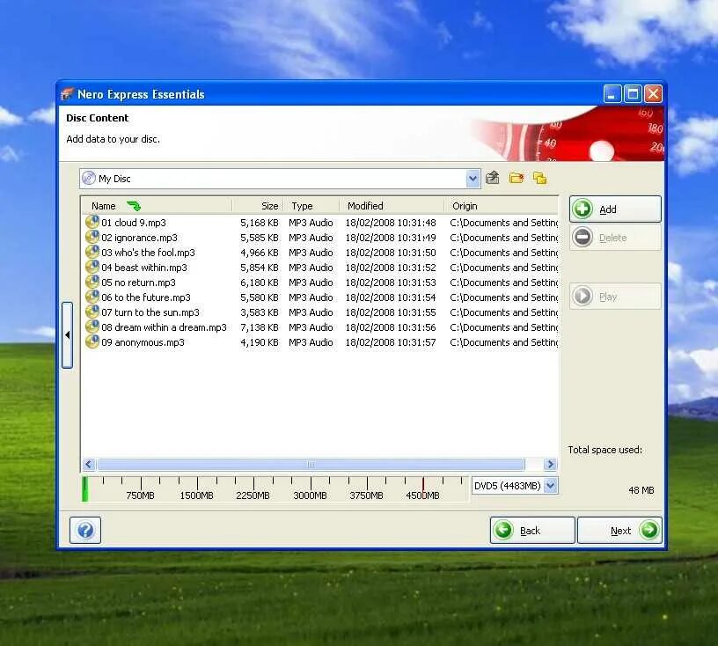Click the icon of 06 to the future.mp3
This screenshot has width=718, height=646.
tap(92, 297)
